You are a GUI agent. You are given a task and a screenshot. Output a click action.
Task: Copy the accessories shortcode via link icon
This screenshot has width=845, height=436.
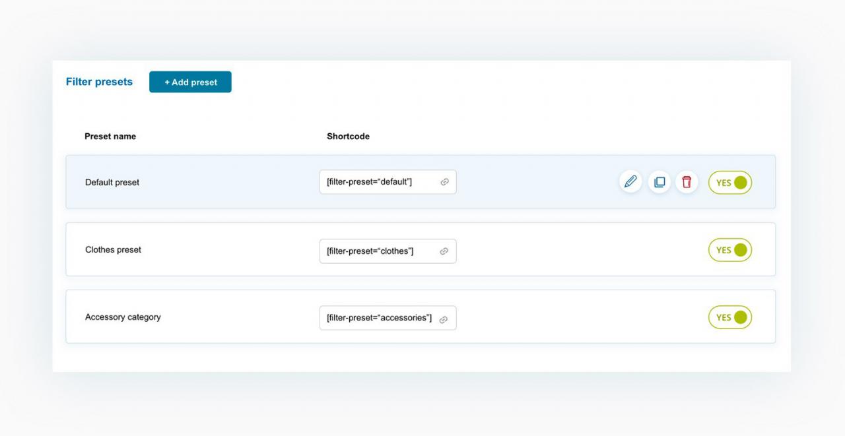[444, 319]
